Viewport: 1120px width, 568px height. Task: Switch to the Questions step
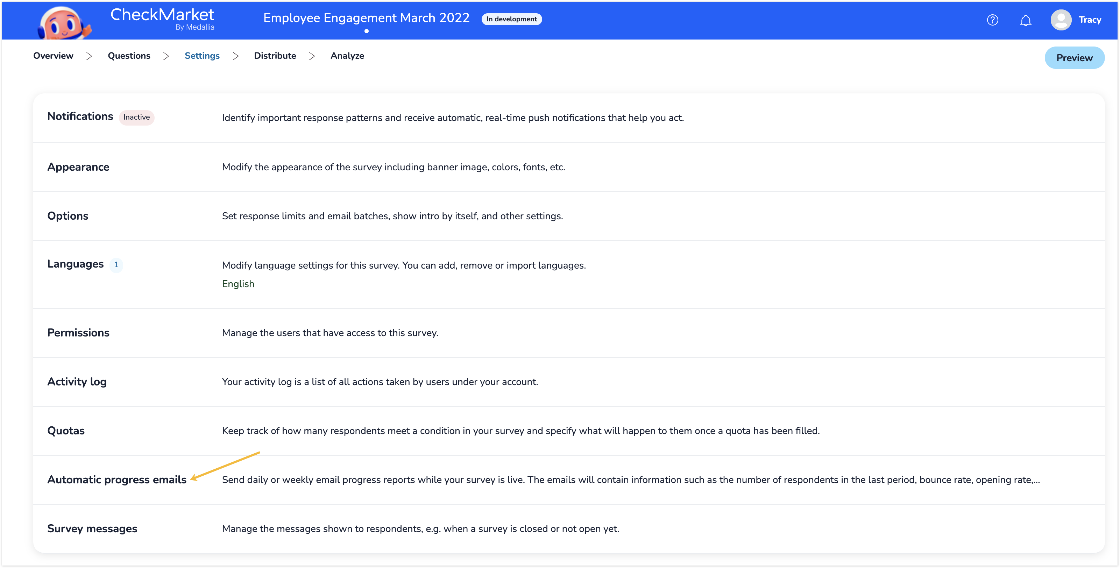129,56
